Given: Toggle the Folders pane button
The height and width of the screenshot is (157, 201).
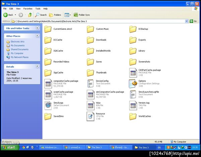Looking at the screenshot, I should [x=55, y=15].
